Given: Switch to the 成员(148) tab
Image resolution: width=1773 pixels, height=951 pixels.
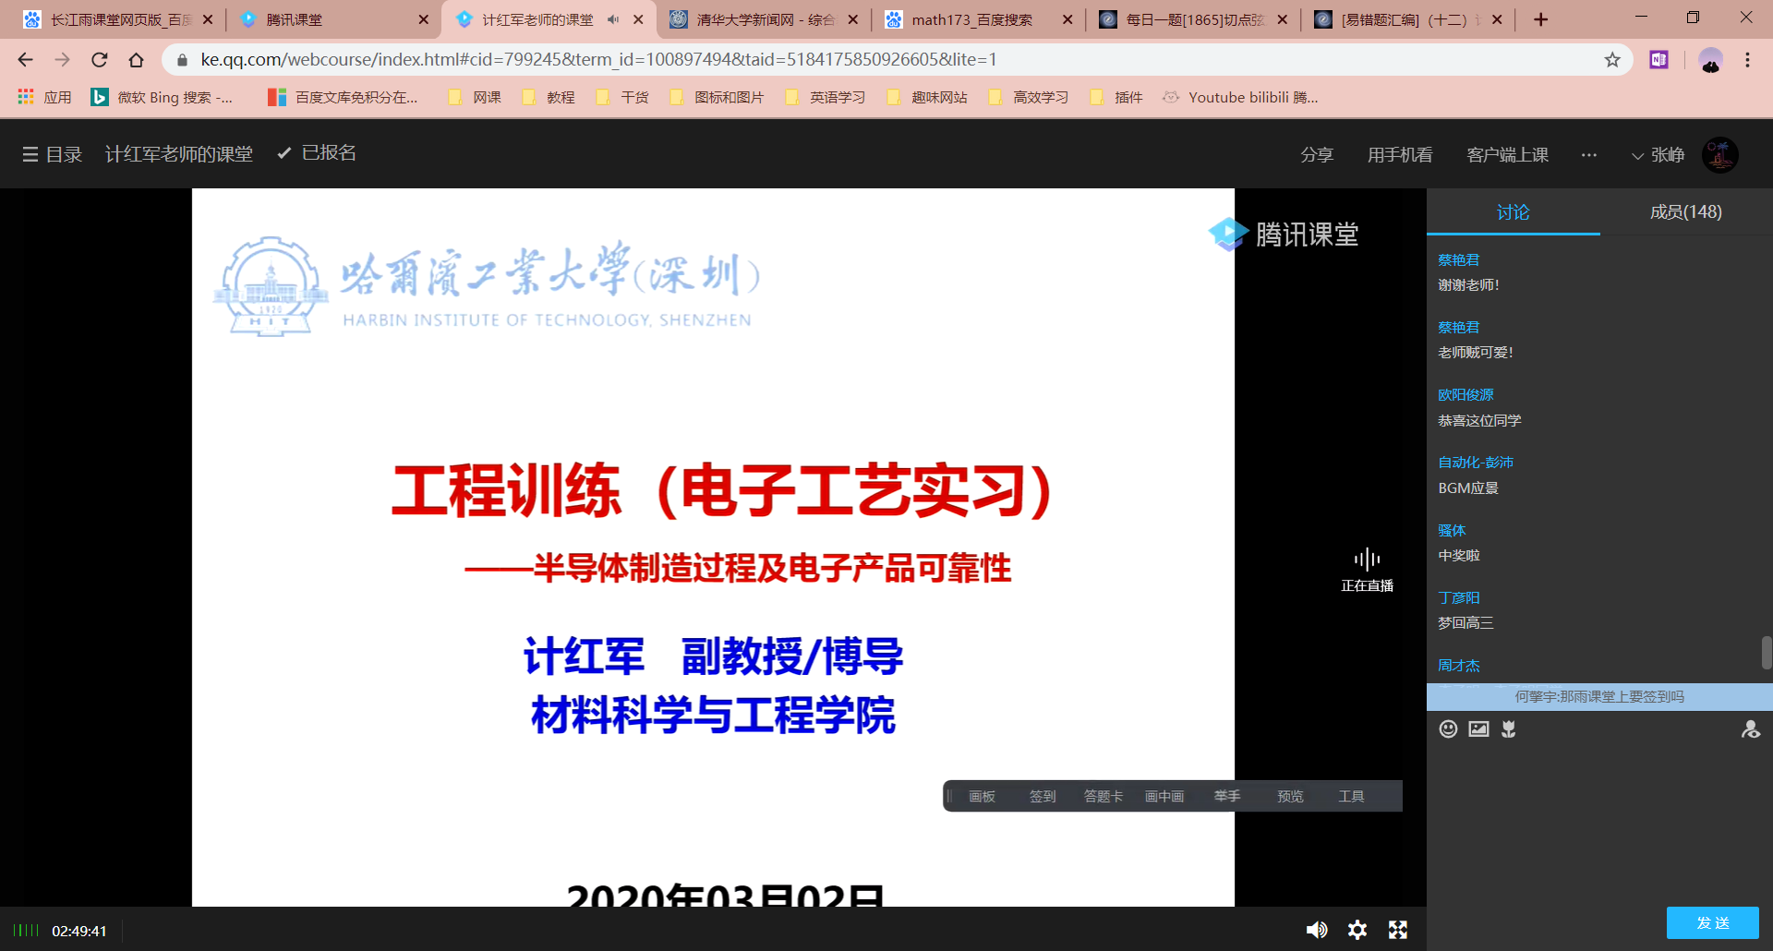Looking at the screenshot, I should tap(1686, 211).
